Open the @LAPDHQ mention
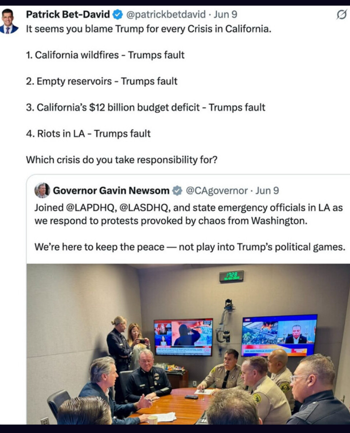Screen dimensions: 350x433 [91, 208]
